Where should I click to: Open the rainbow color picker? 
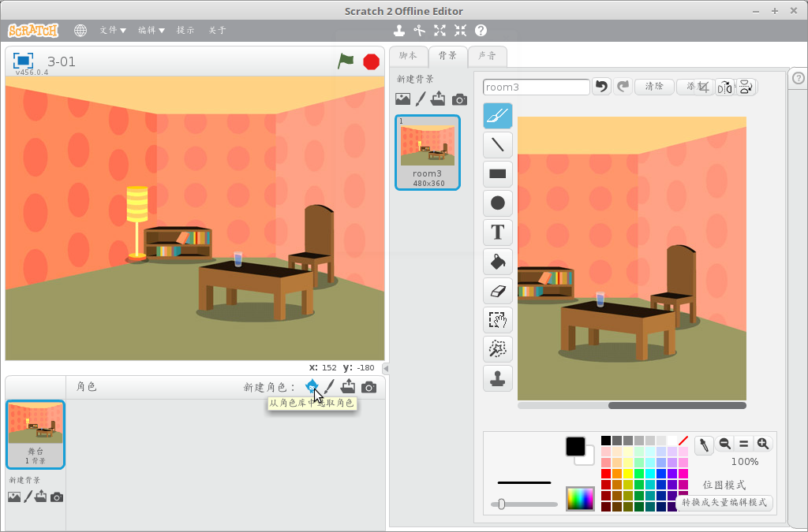tap(580, 499)
